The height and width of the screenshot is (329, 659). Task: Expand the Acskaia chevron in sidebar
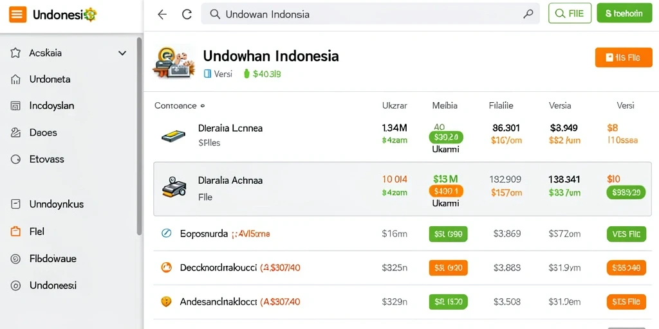coord(122,53)
